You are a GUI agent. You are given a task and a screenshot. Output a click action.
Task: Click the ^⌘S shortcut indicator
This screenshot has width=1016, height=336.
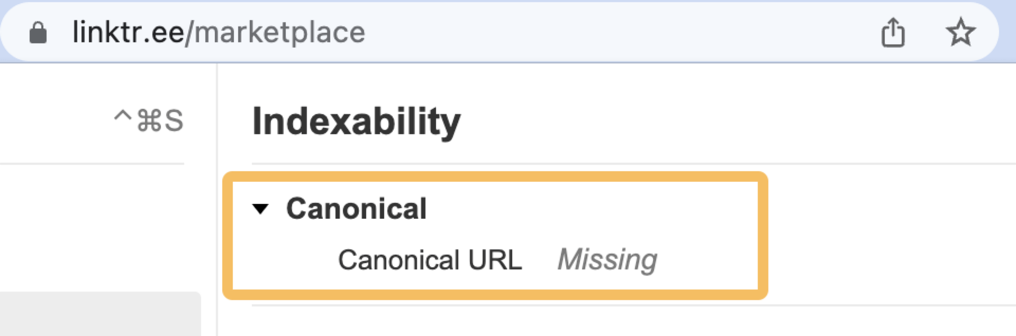[x=148, y=120]
